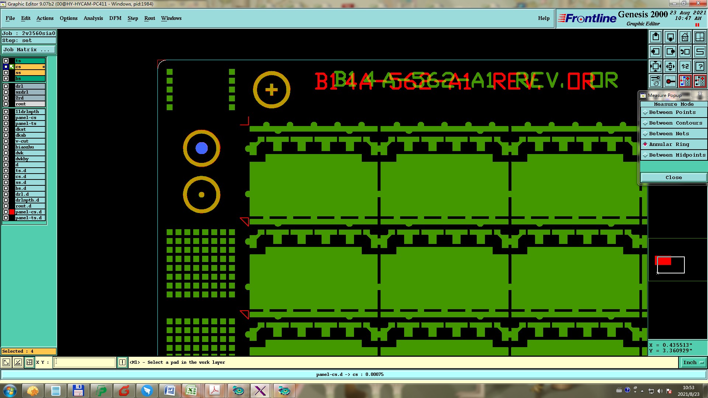708x398 pixels.
Task: Toggle the checkbox for the drl layer
Action: tap(6, 86)
